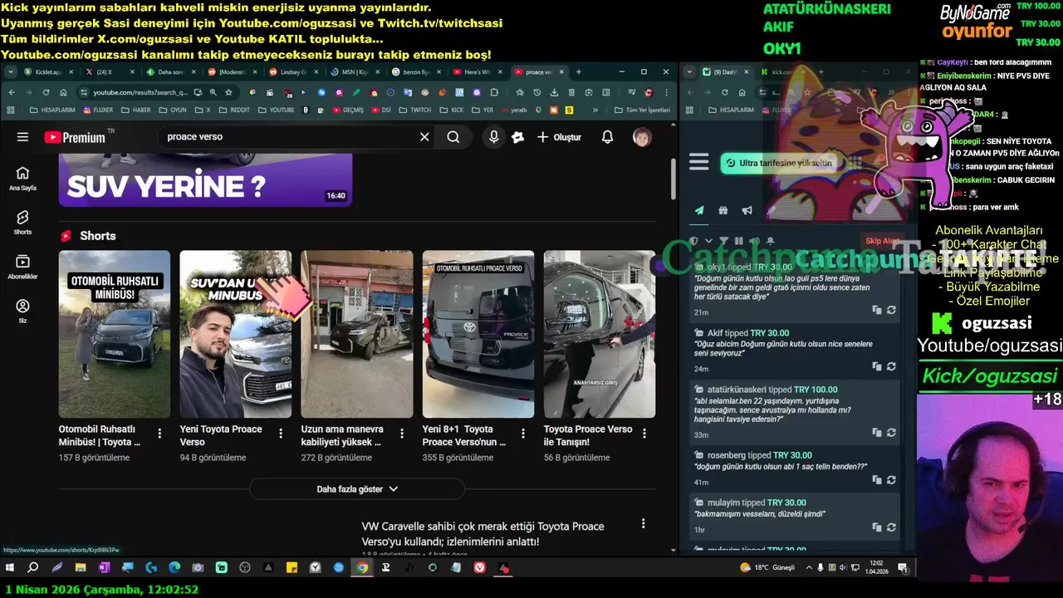This screenshot has width=1063, height=598.
Task: Pause alerts with the pause icon
Action: 737,241
